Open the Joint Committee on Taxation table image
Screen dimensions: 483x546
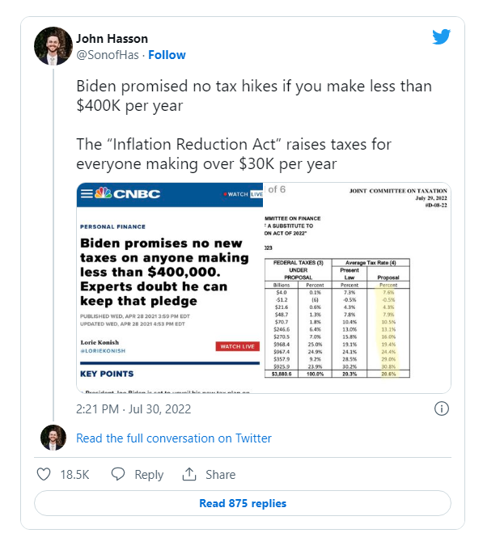[x=357, y=288]
